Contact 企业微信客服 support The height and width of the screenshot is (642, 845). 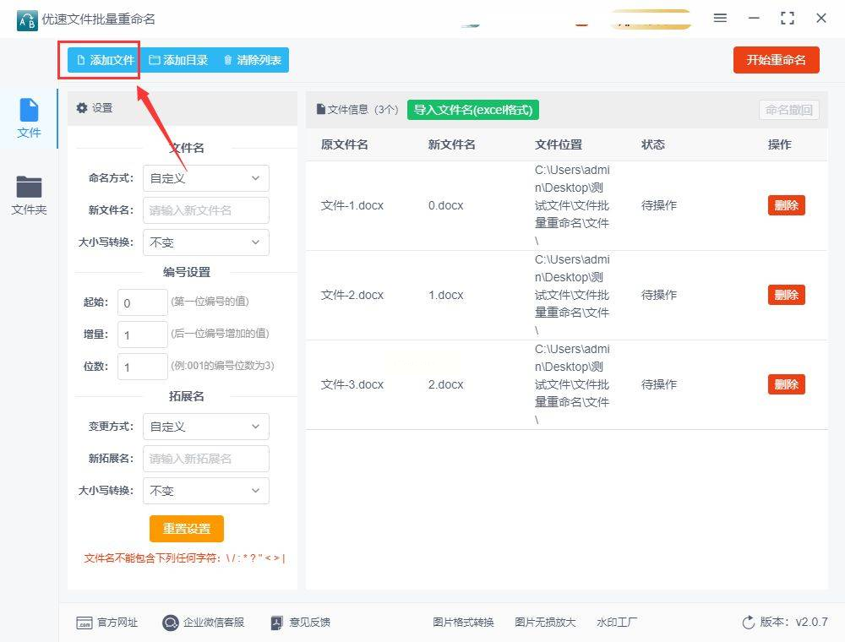point(204,623)
